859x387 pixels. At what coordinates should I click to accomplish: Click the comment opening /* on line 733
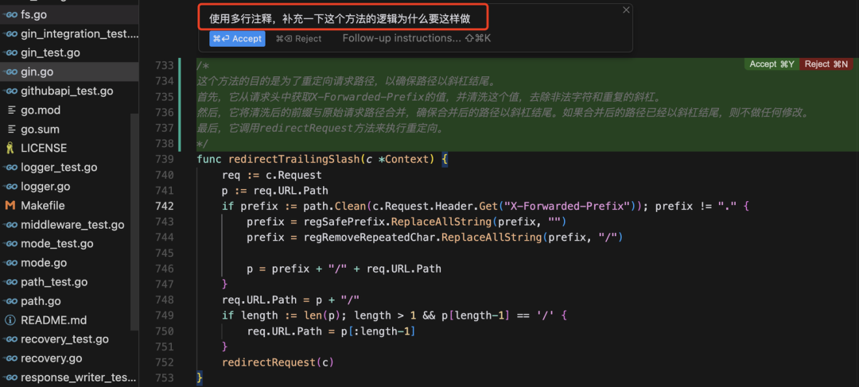click(x=202, y=66)
